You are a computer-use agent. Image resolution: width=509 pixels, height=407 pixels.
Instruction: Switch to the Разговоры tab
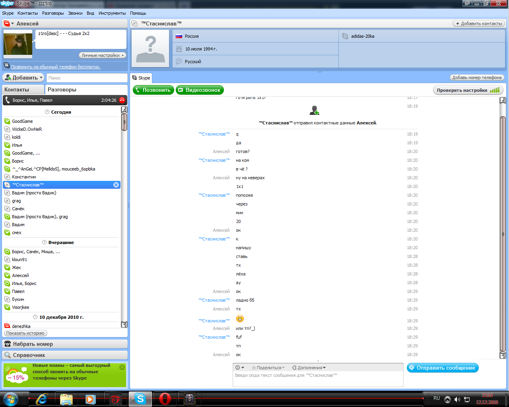click(x=86, y=89)
